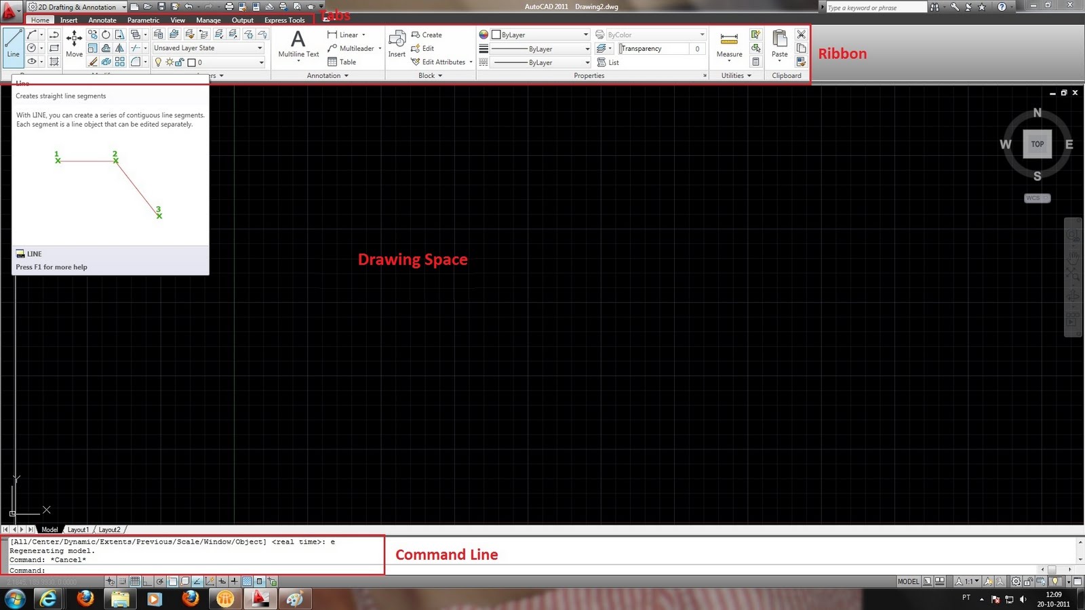Switch to the Parametric ribbon tab
Viewport: 1085px width, 610px height.
143,20
